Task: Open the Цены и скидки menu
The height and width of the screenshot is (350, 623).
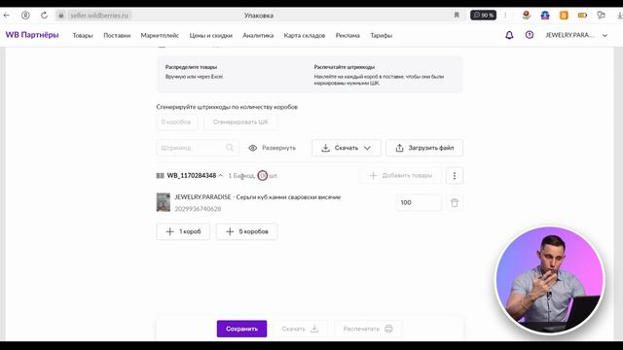Action: tap(211, 35)
